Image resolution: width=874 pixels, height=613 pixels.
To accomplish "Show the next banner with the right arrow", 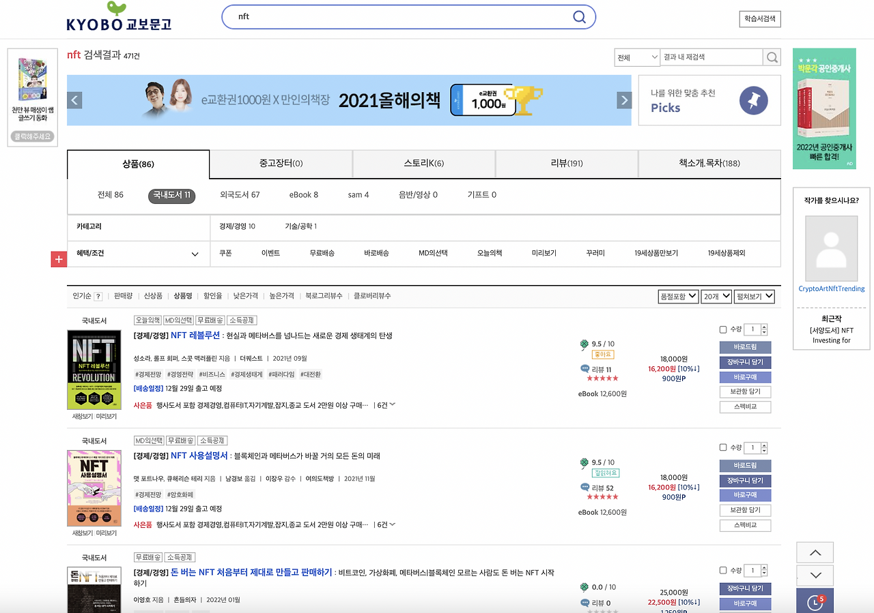I will (624, 100).
